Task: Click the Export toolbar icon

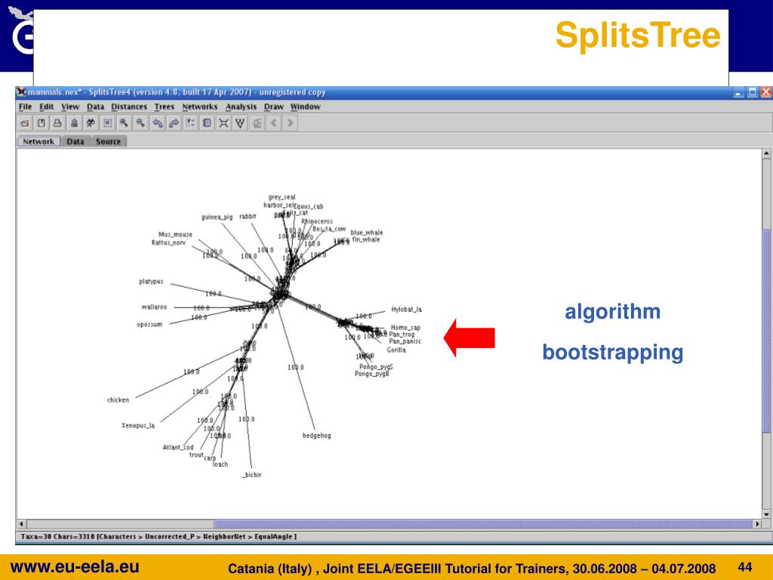Action: 75,123
